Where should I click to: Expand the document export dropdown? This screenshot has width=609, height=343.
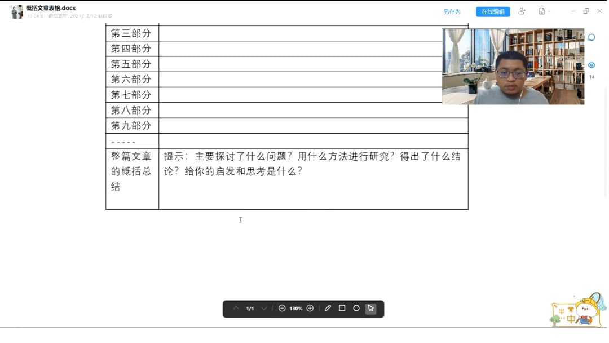(x=544, y=11)
